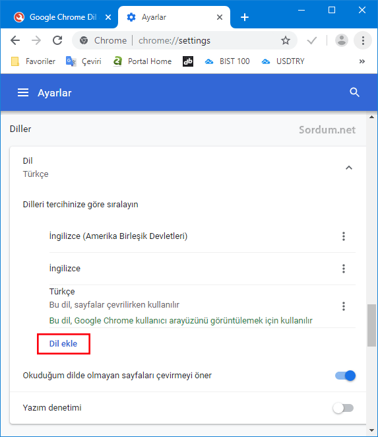Image resolution: width=378 pixels, height=437 pixels.
Task: Click the scrollbar down arrow
Action: tap(371, 430)
